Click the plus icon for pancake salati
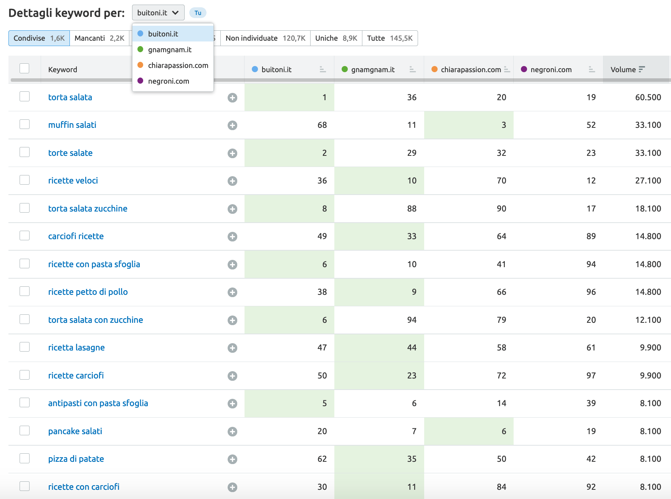This screenshot has width=671, height=499. [x=232, y=432]
